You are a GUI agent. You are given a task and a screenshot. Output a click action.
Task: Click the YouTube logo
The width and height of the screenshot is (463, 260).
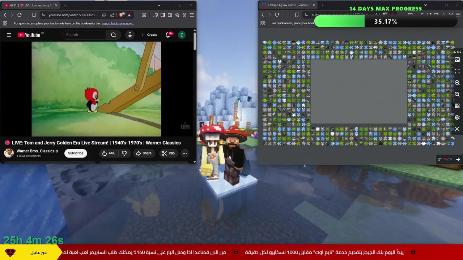pos(29,35)
